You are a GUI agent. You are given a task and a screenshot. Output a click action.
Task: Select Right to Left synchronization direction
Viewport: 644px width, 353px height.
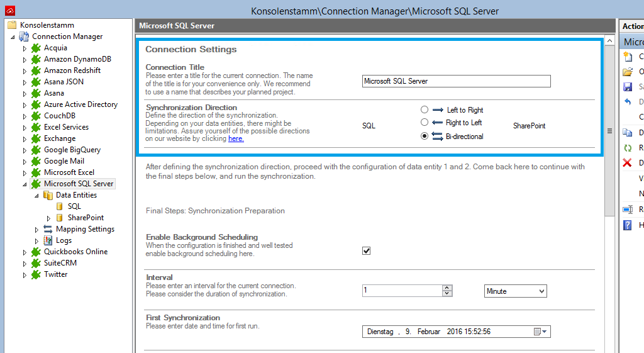[x=425, y=122]
